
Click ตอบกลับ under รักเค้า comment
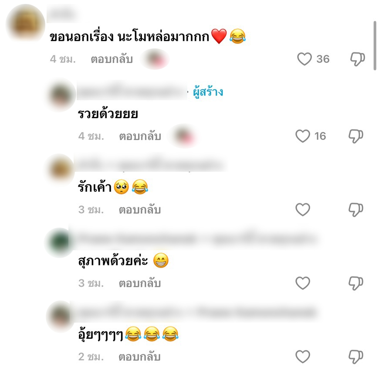click(x=140, y=210)
